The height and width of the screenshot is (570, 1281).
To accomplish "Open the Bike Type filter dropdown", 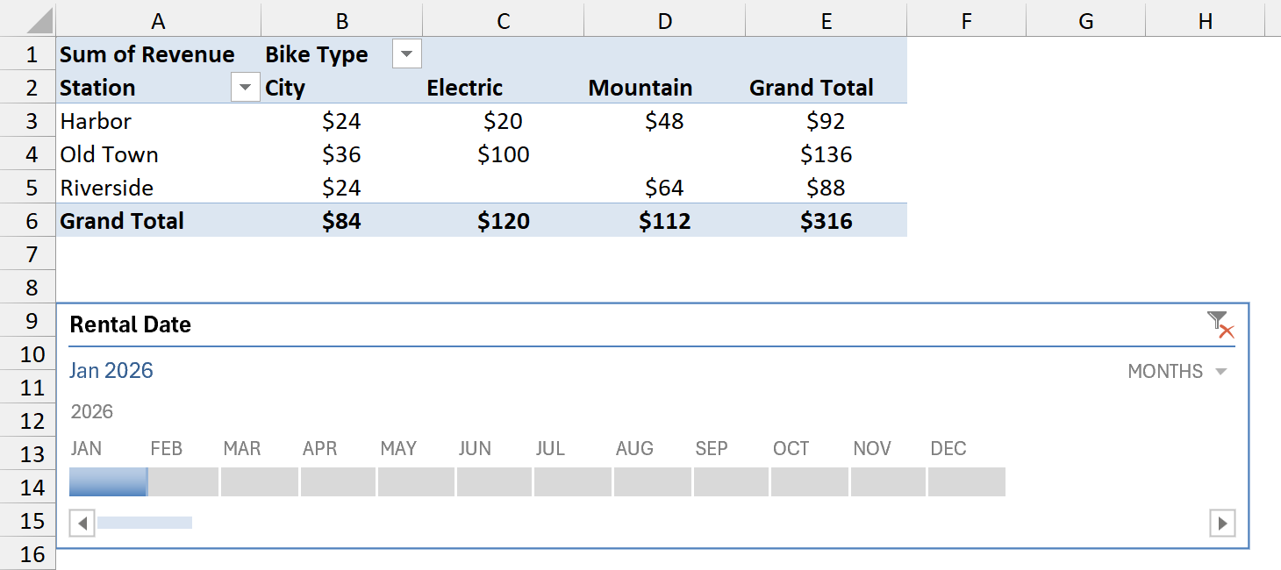I will coord(406,54).
